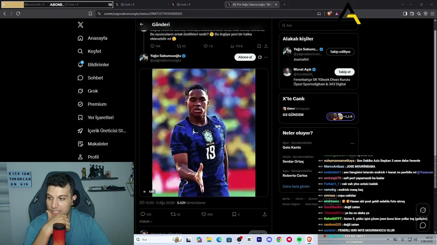Screen dimensions: 437x245
Task: Open the floating Grok button
Action: point(423,210)
